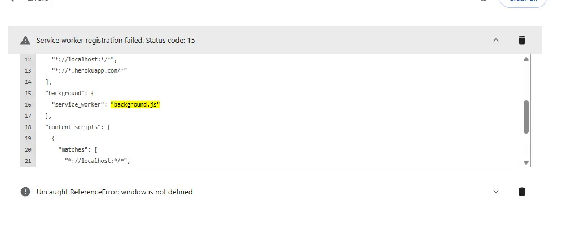Click line number 16 in the gutter
The image size is (562, 230).
(x=28, y=105)
